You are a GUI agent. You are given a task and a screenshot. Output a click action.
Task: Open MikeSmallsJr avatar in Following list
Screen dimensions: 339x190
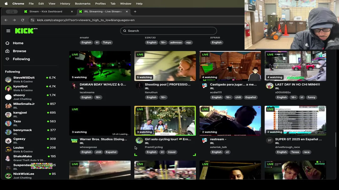8,106
